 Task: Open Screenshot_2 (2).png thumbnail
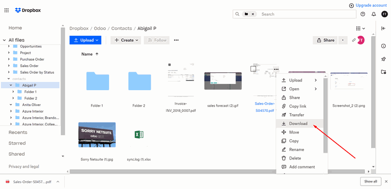349,81
